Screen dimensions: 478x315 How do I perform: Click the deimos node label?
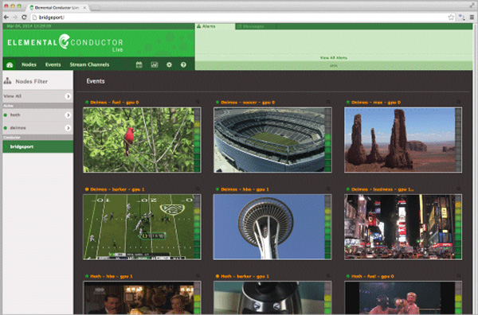pyautogui.click(x=18, y=128)
